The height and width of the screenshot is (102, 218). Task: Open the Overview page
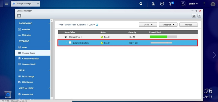(26, 29)
